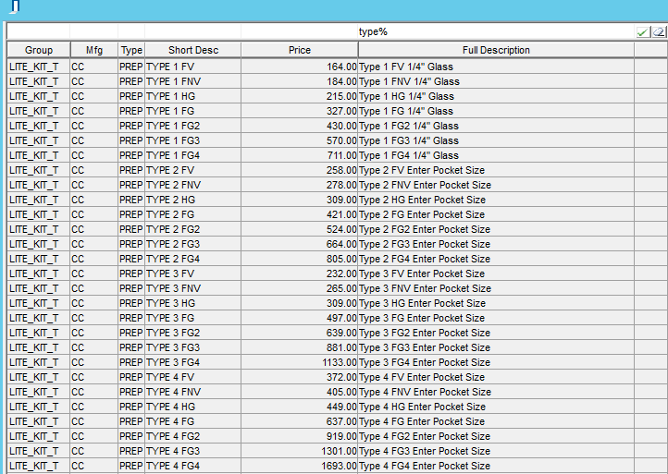Click the Full Description filter field containing type%
Image resolution: width=668 pixels, height=474 pixels.
[496, 32]
